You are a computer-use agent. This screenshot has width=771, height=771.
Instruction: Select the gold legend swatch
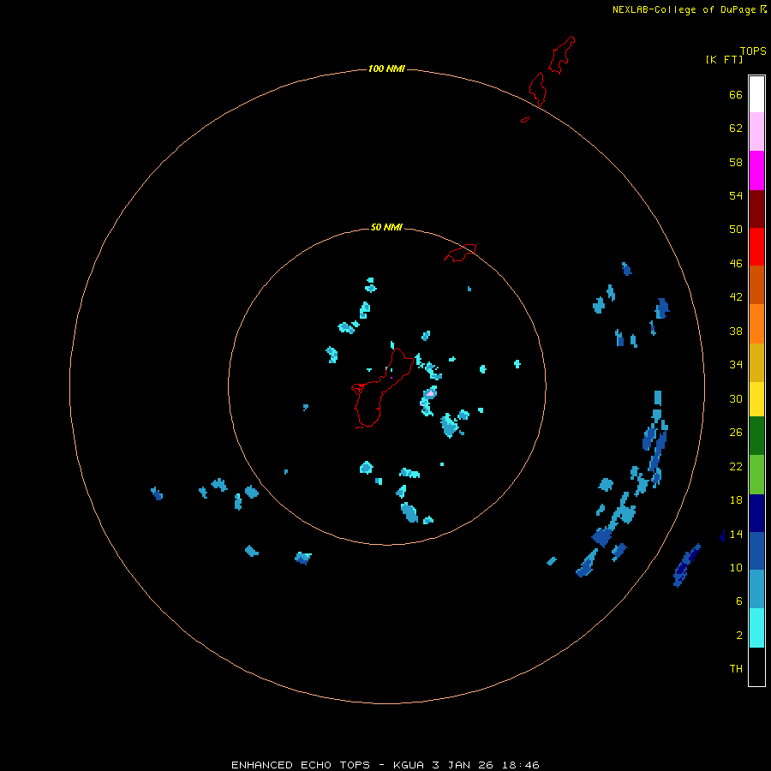[756, 362]
